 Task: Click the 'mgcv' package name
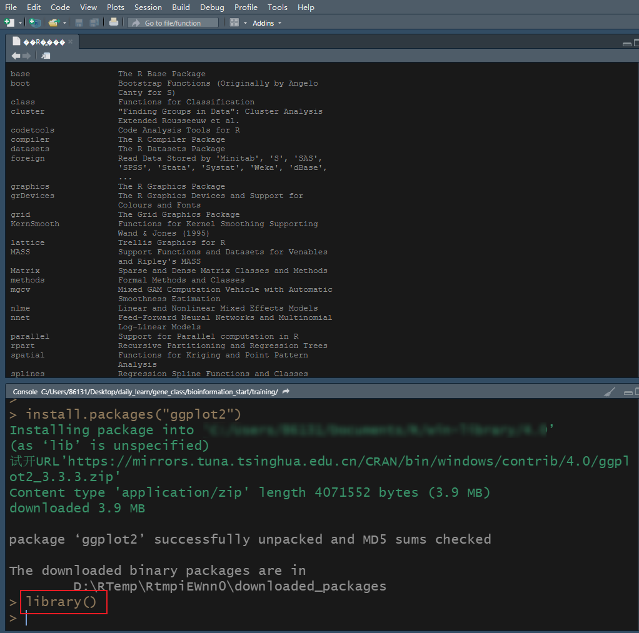tap(20, 289)
